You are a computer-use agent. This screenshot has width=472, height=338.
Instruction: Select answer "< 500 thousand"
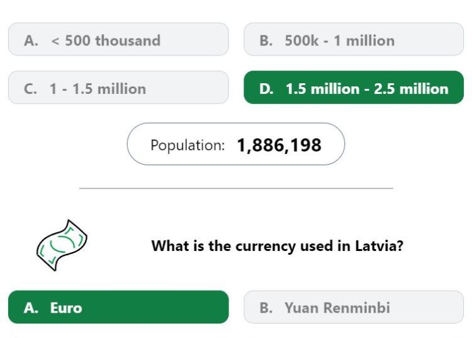click(118, 39)
